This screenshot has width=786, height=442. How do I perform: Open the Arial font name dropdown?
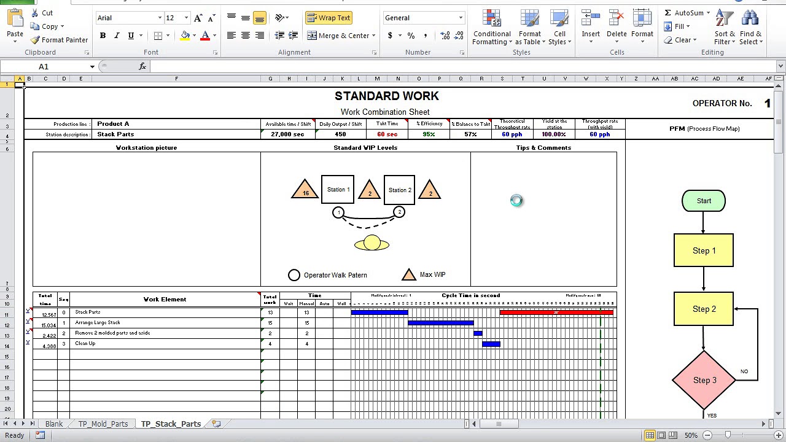pyautogui.click(x=160, y=18)
